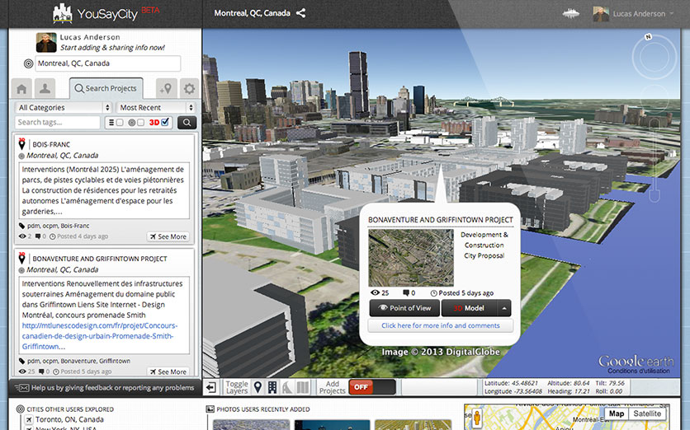Toggle the roads layer
The height and width of the screenshot is (430, 690).
pyautogui.click(x=287, y=387)
